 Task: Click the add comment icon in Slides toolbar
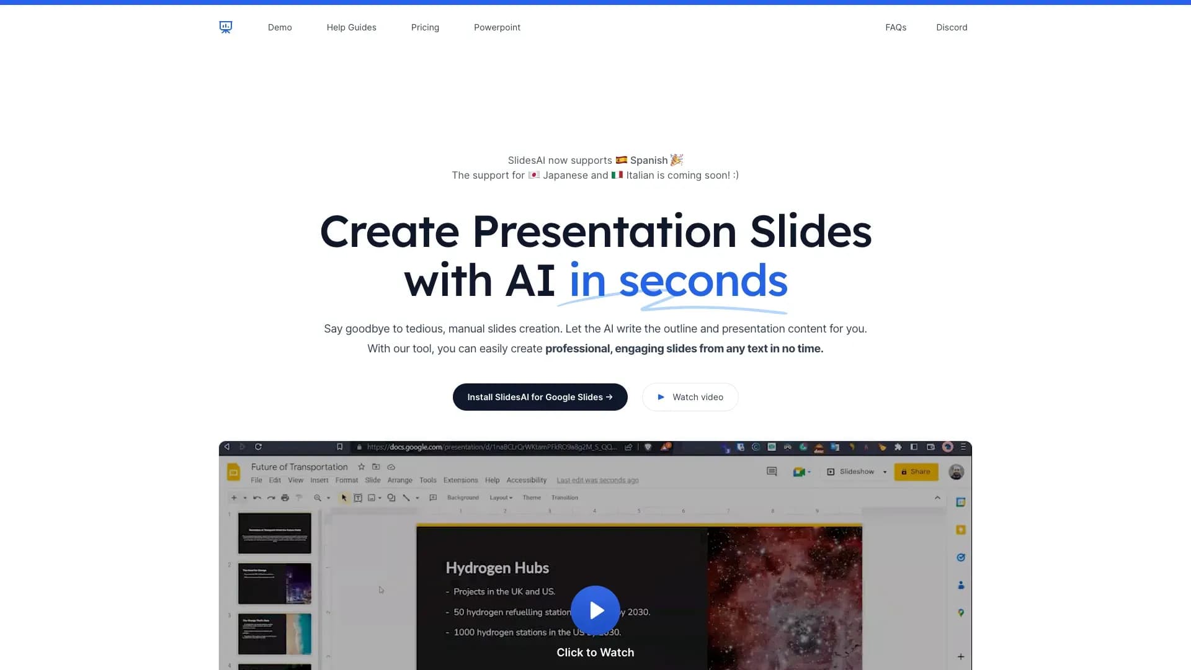click(433, 498)
